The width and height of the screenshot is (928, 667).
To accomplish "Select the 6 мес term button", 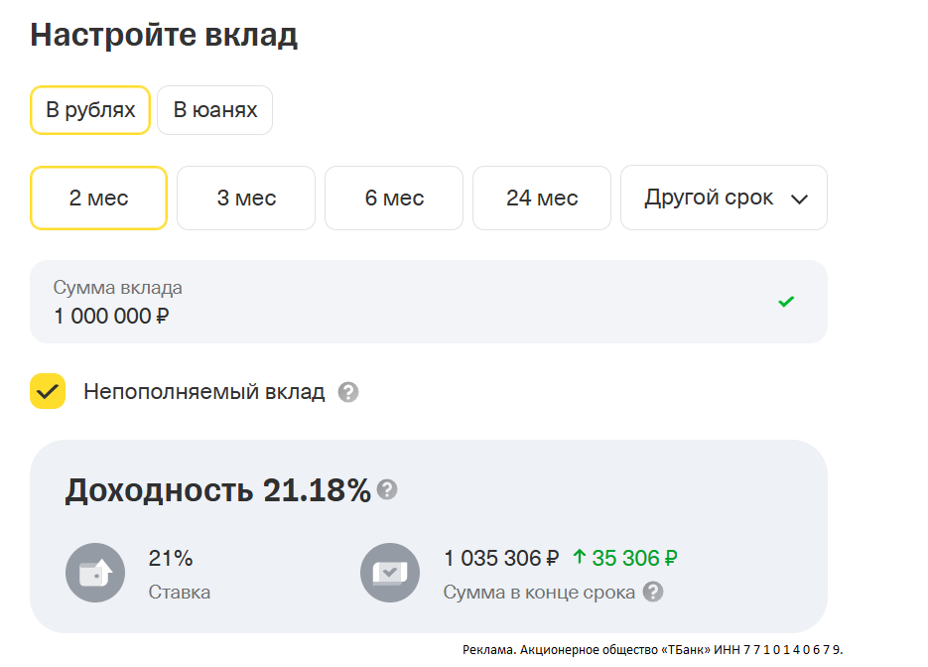I will pos(393,198).
